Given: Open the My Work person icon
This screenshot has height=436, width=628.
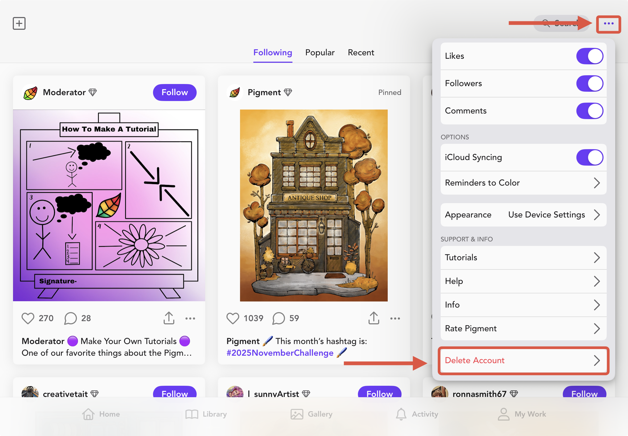Looking at the screenshot, I should point(503,414).
